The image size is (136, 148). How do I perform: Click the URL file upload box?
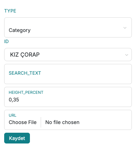[x=68, y=120]
